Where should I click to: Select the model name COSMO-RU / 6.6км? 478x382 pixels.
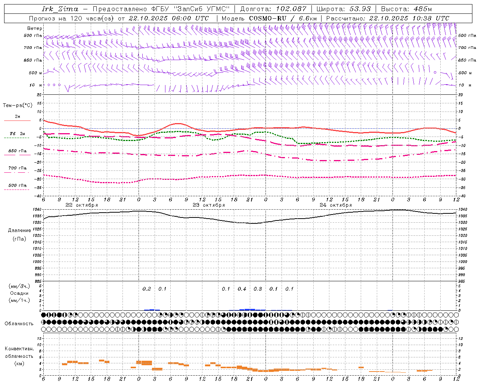[283, 18]
